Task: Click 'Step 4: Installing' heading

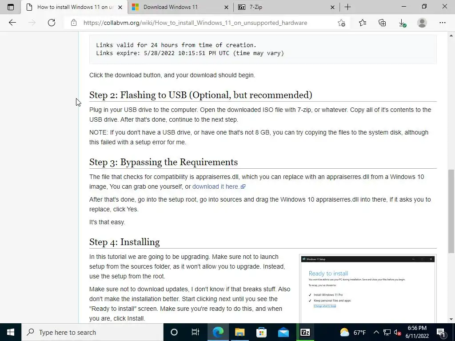Action: pos(124,242)
